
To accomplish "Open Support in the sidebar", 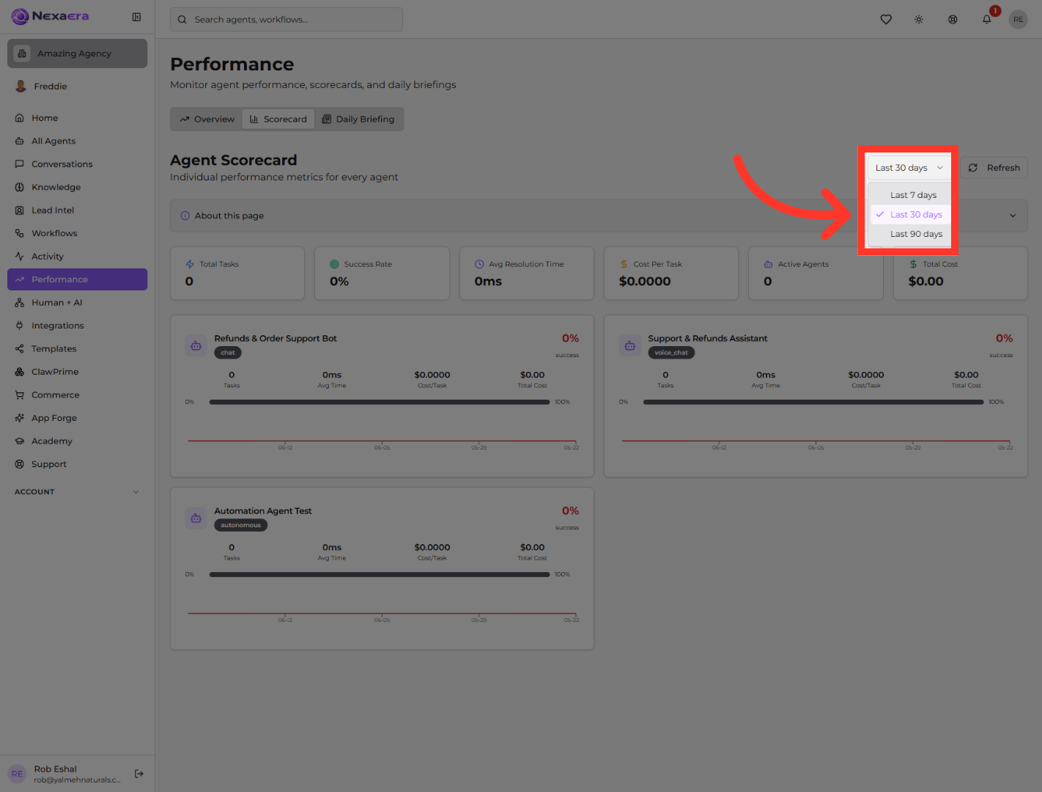I will pos(77,464).
